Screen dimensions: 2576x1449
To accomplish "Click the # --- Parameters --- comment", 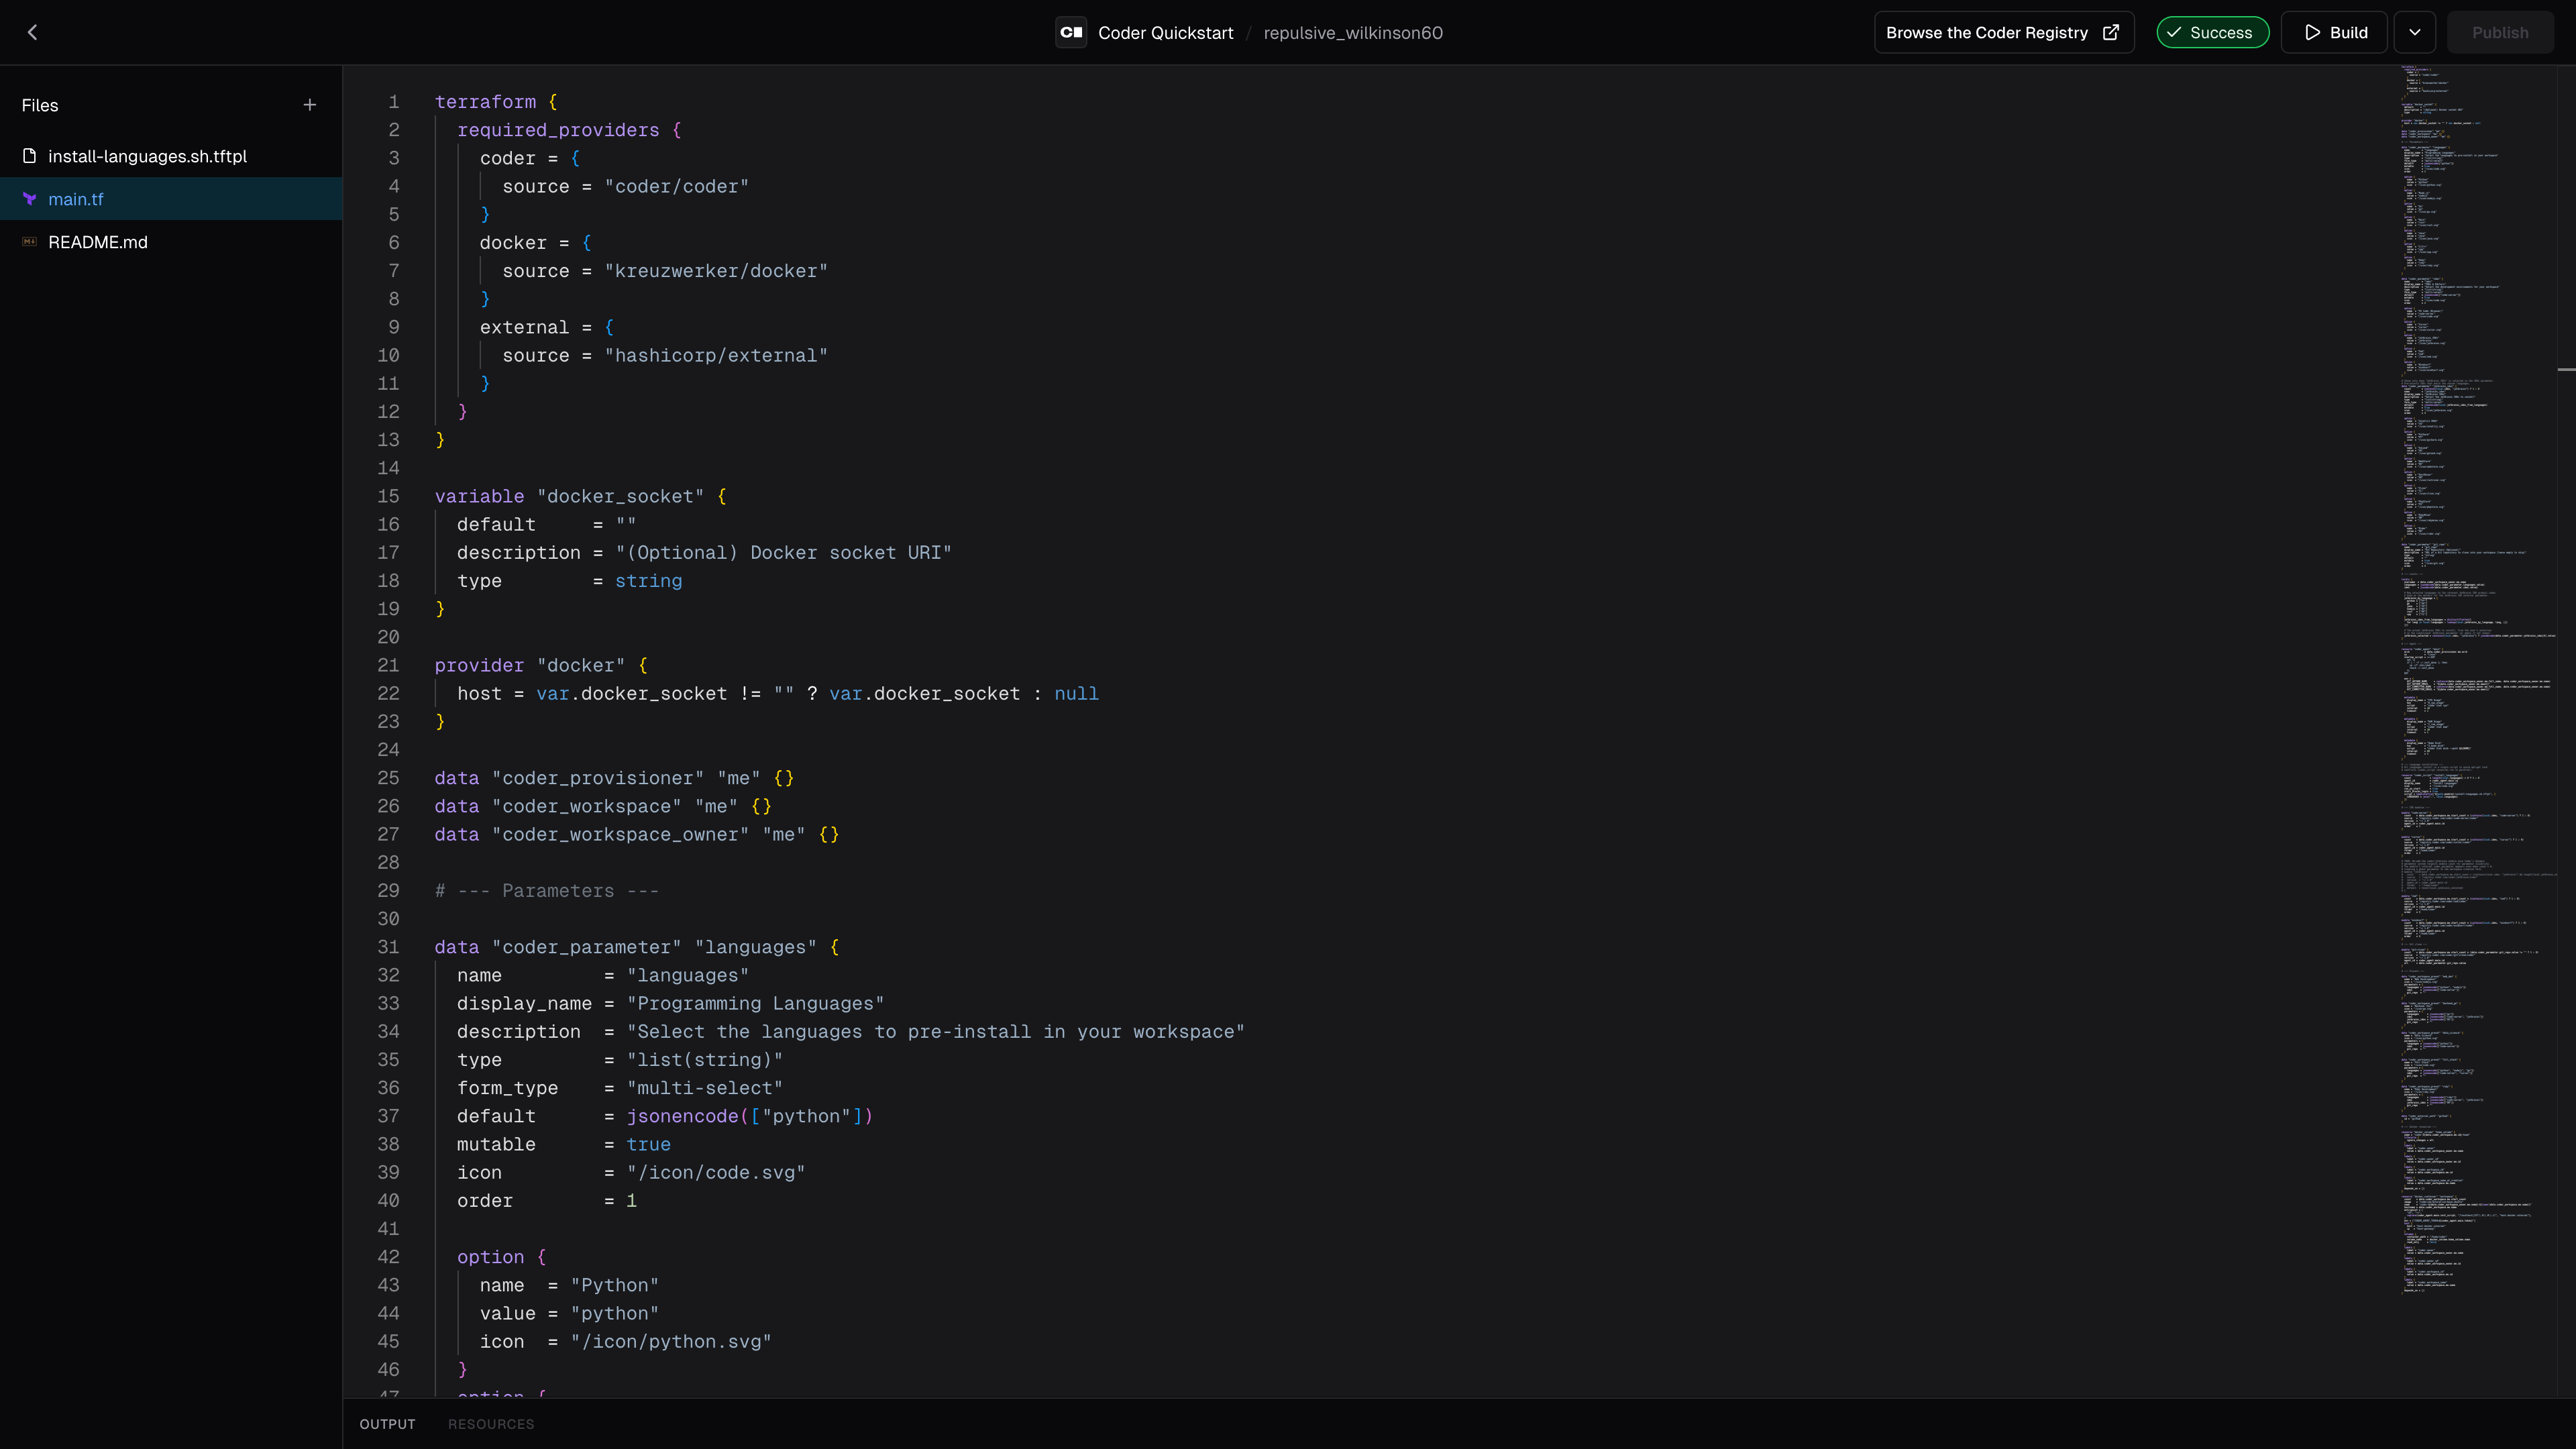I will 546,891.
